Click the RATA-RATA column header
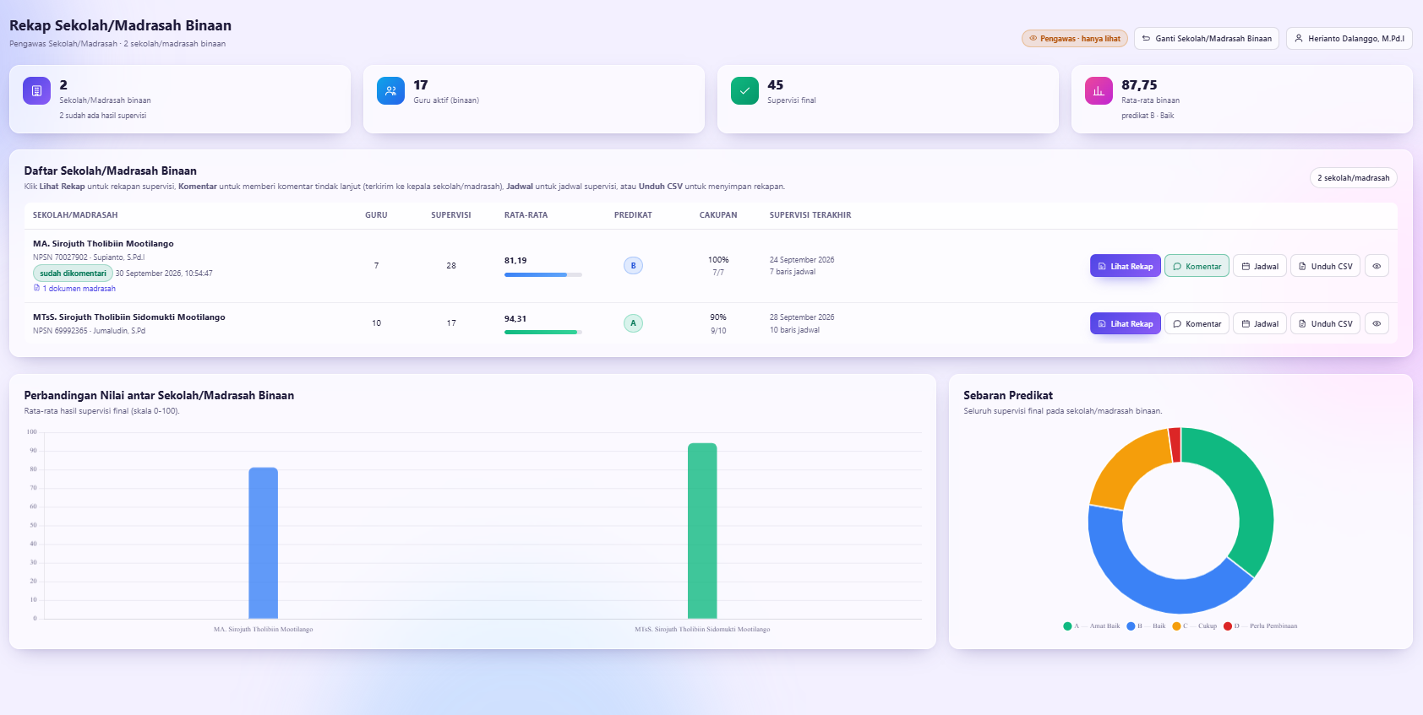 pos(526,215)
